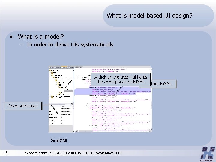This screenshot has height=162, width=216.
Task: Click 'In order to derive UIs systematically' text
Action: point(70,45)
